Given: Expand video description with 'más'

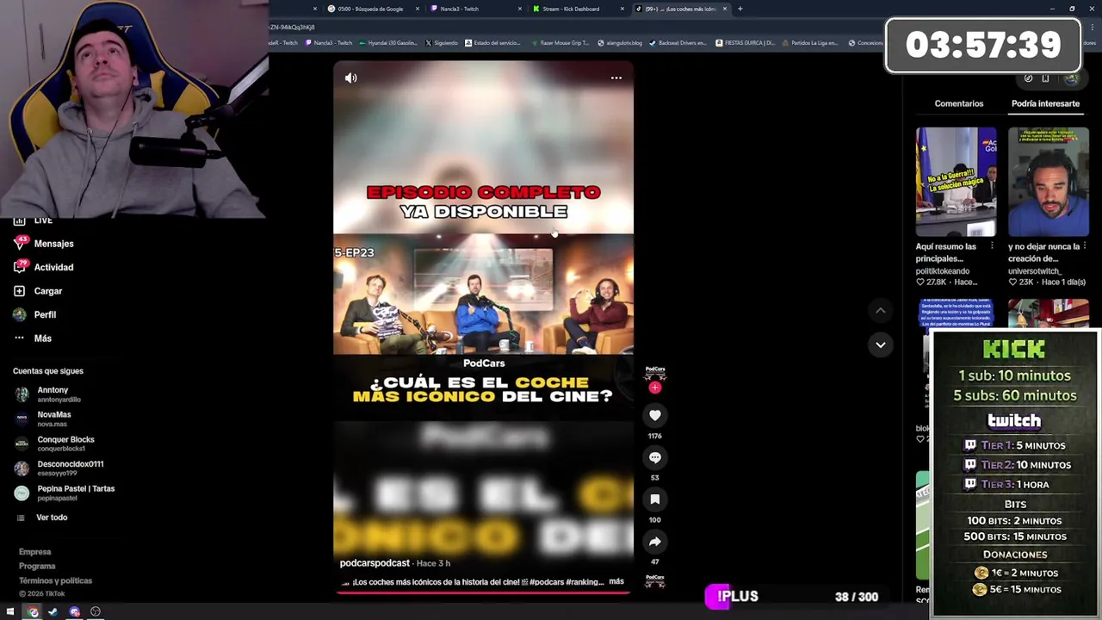Looking at the screenshot, I should (x=616, y=582).
